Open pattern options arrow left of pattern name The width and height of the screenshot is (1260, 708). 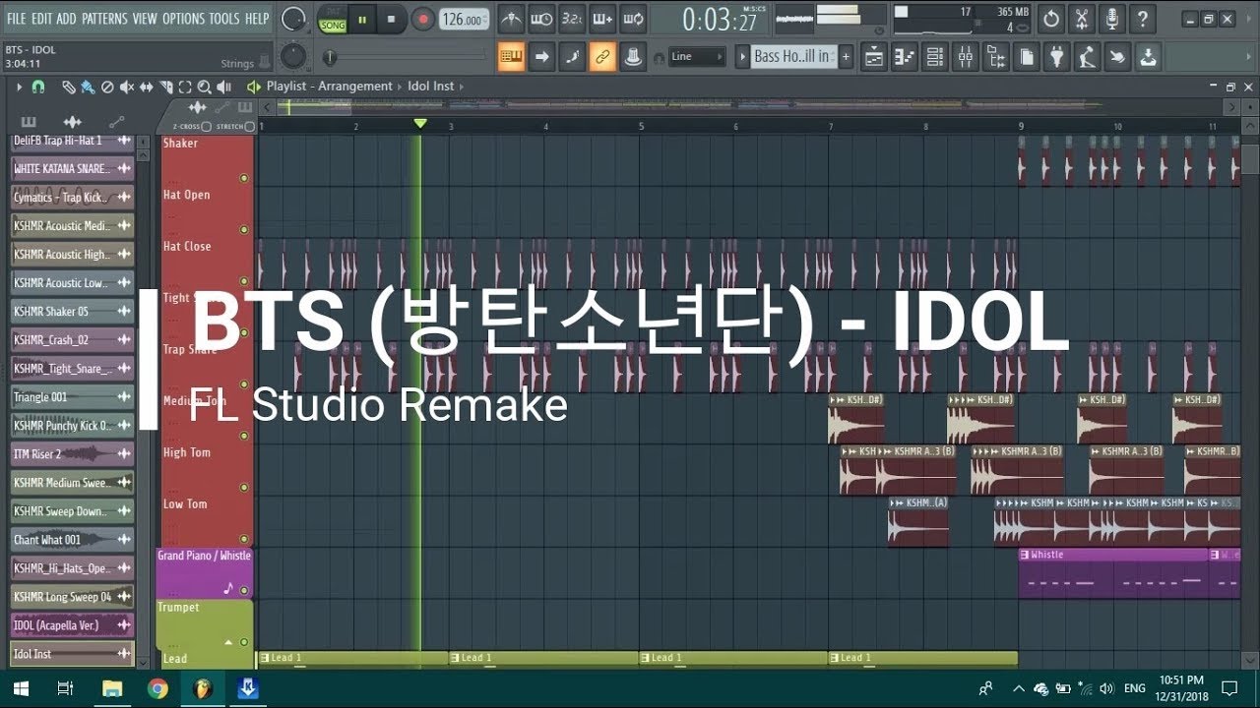click(742, 57)
